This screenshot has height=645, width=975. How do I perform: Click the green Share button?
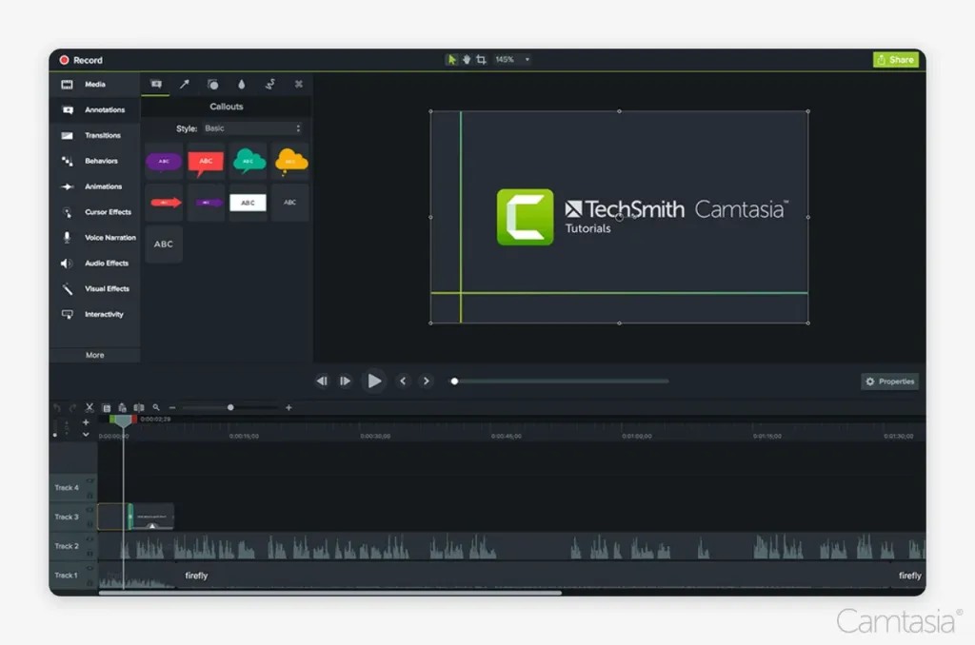click(896, 60)
